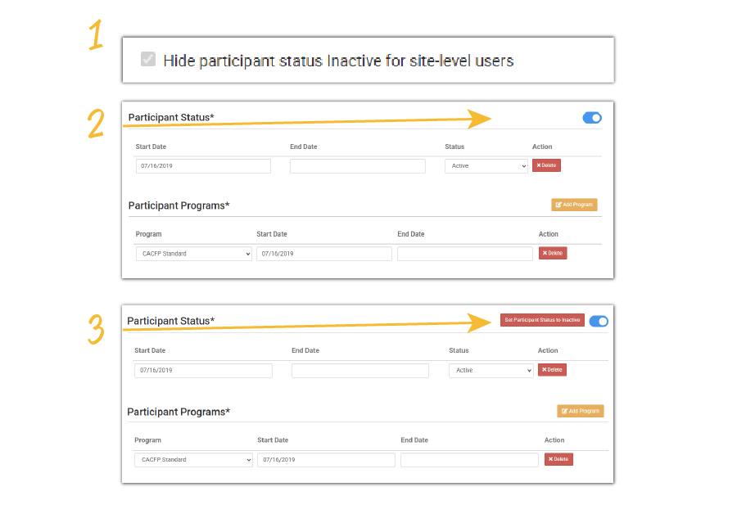This screenshot has height=532, width=737.
Task: Click the status Start Date field in panel 2
Action: 203,165
